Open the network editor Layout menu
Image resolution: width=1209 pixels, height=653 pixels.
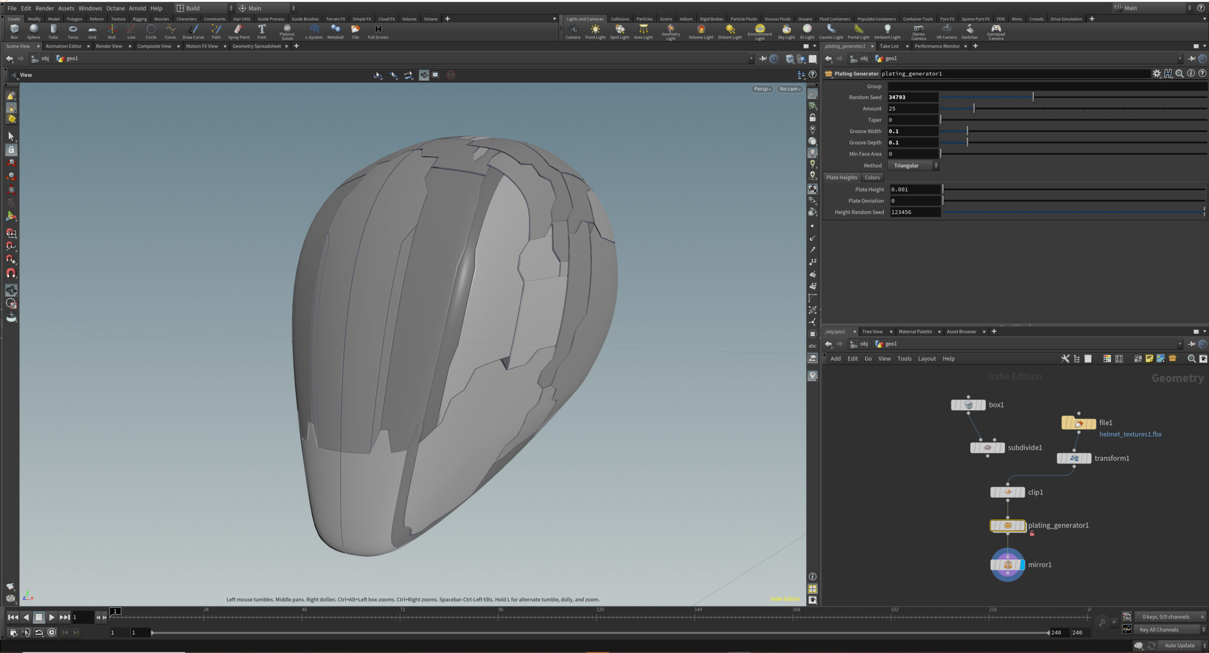click(927, 359)
